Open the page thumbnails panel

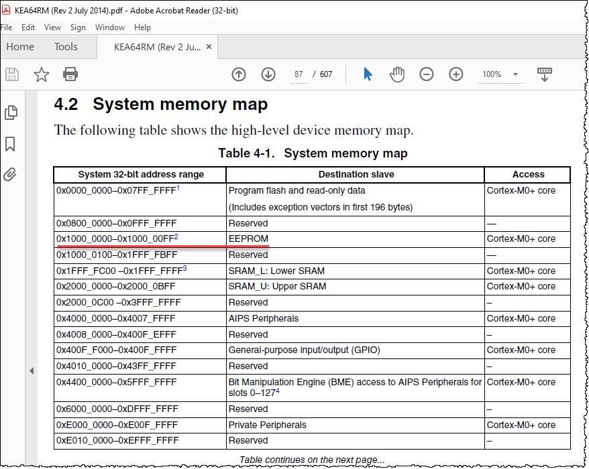pyautogui.click(x=11, y=113)
